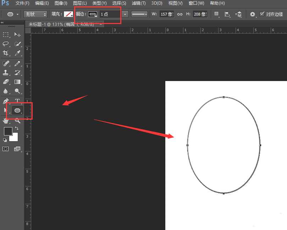Select the Horizontal Type tool
Screen dimensions: 287x230
click(17, 101)
